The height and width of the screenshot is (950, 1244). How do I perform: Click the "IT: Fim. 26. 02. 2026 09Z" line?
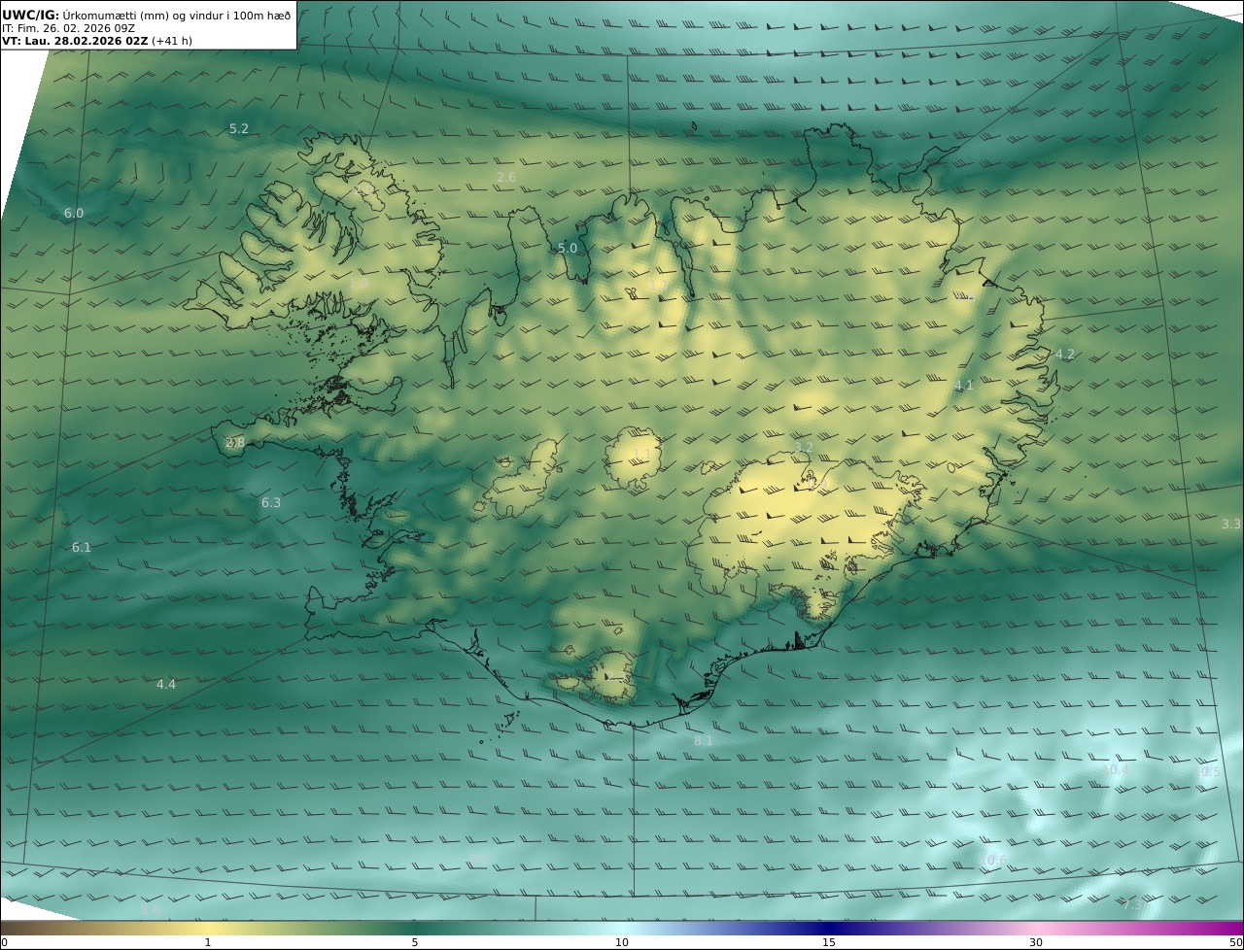(x=68, y=28)
